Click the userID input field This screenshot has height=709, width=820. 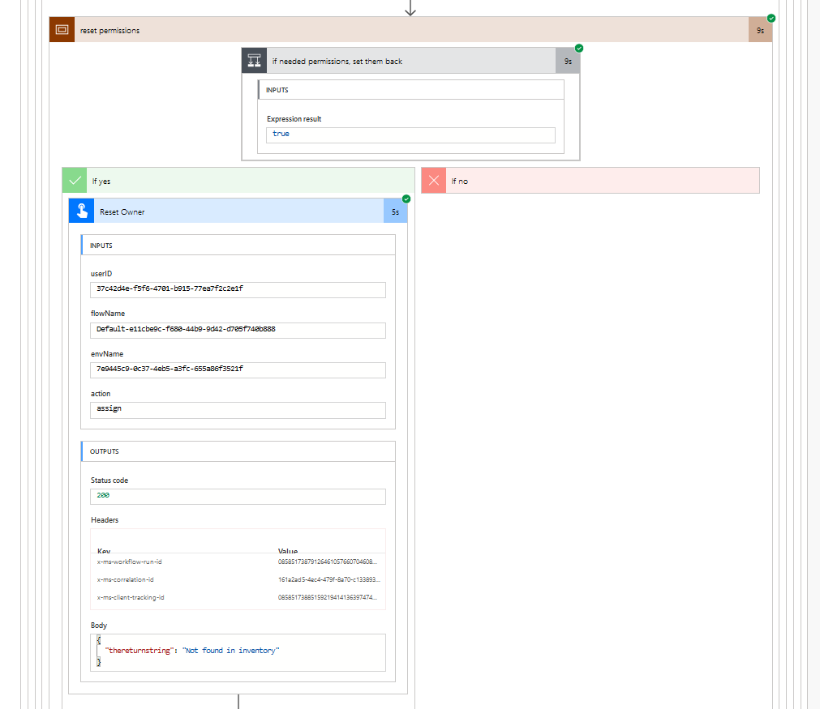[238, 290]
